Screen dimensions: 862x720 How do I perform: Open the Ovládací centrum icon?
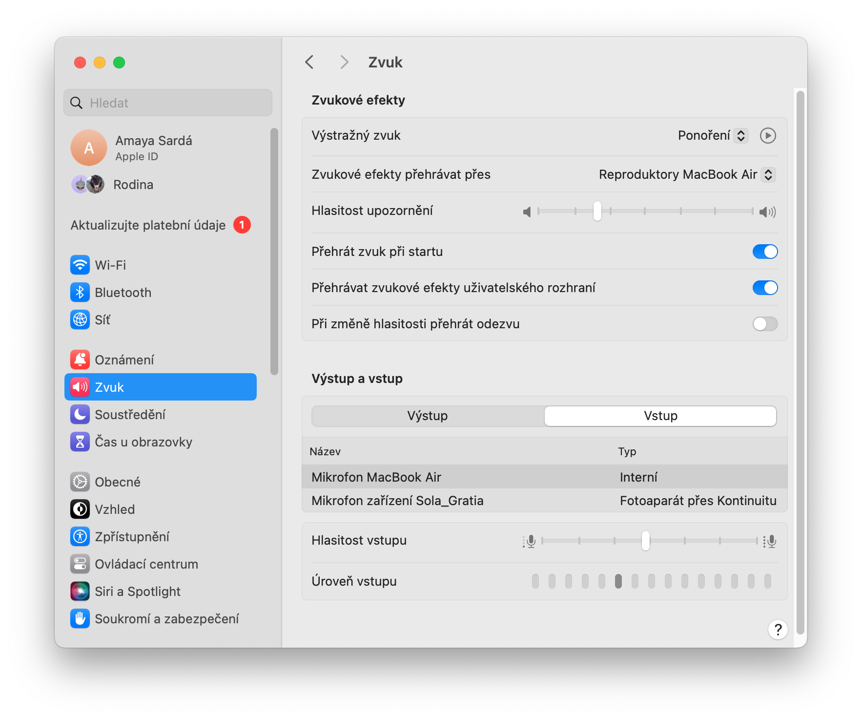coord(80,564)
